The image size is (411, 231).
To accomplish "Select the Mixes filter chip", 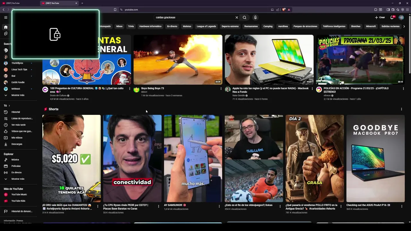I will pyautogui.click(x=119, y=26).
